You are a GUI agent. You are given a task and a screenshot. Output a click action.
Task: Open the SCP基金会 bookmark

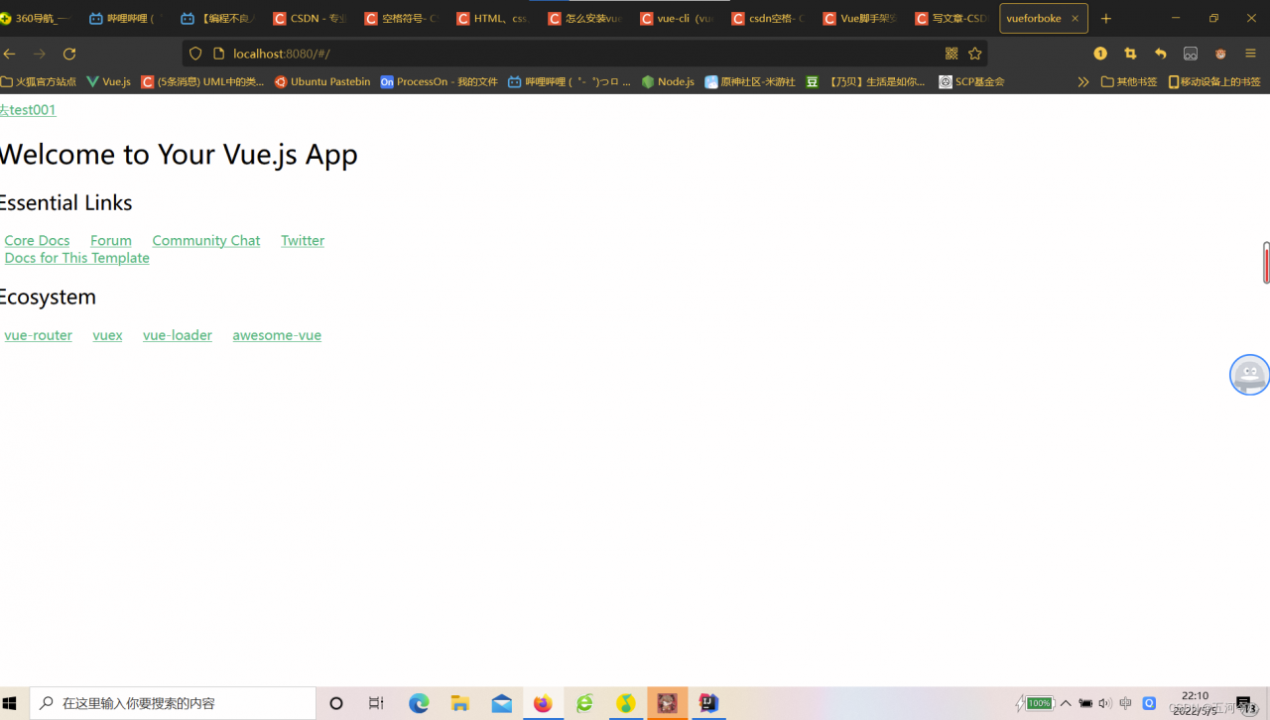[x=971, y=81]
